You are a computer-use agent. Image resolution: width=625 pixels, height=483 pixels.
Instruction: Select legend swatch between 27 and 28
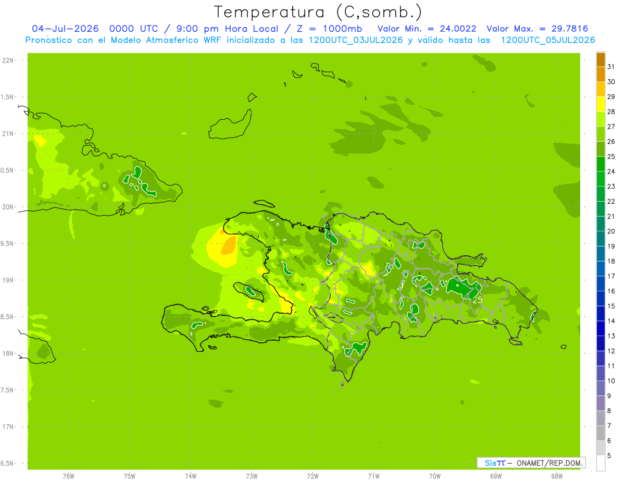(601, 119)
